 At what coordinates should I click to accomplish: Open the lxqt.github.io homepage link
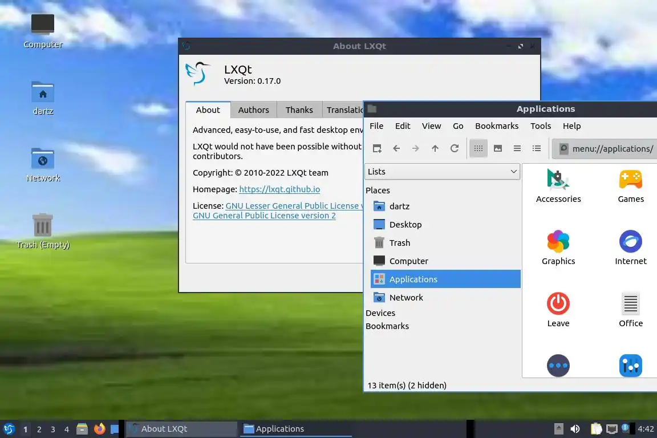tap(279, 189)
